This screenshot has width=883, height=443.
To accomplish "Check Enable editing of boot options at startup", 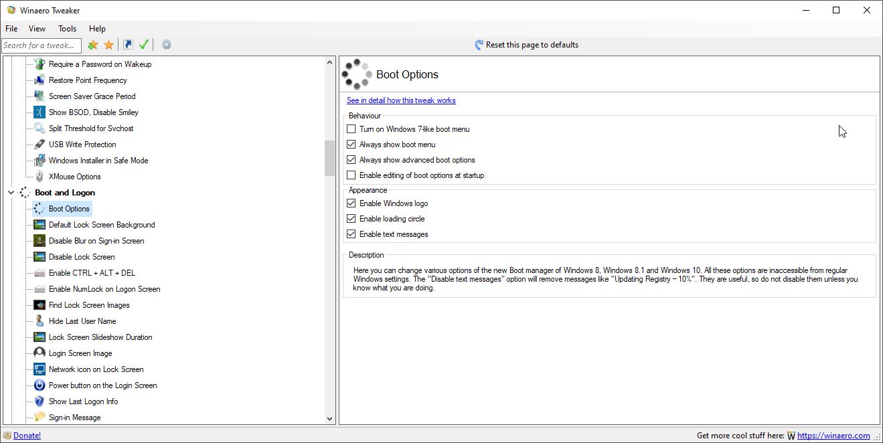I will 351,175.
